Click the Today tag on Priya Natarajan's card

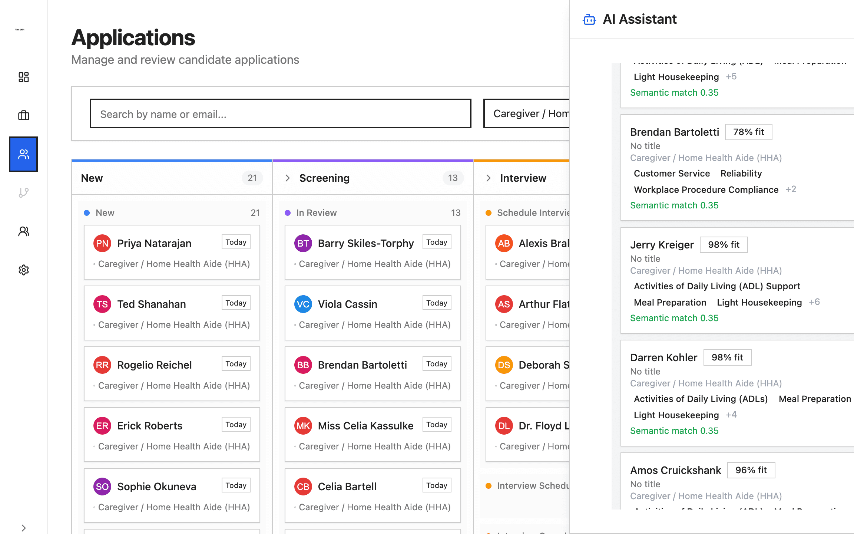tap(236, 242)
